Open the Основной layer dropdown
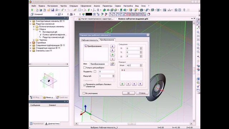This screenshot has width=229, height=129. click(56, 14)
